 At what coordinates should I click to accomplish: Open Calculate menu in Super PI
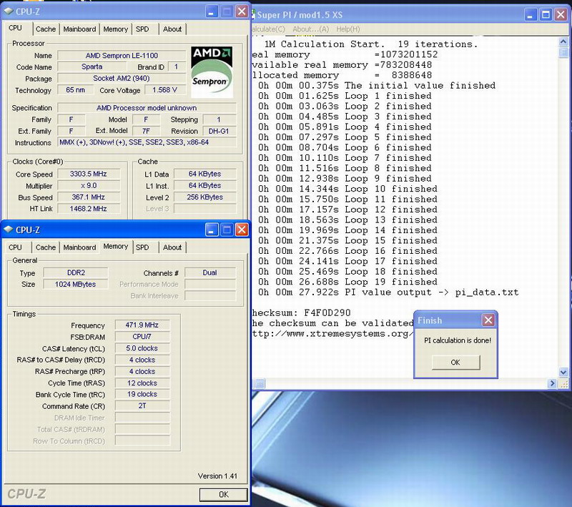(267, 29)
